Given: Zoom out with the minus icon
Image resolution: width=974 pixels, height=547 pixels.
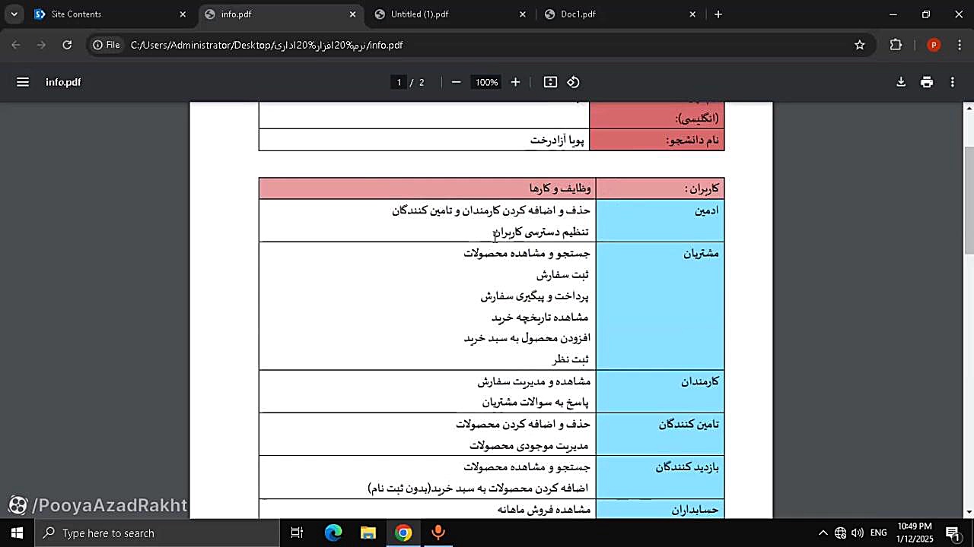Looking at the screenshot, I should [457, 82].
